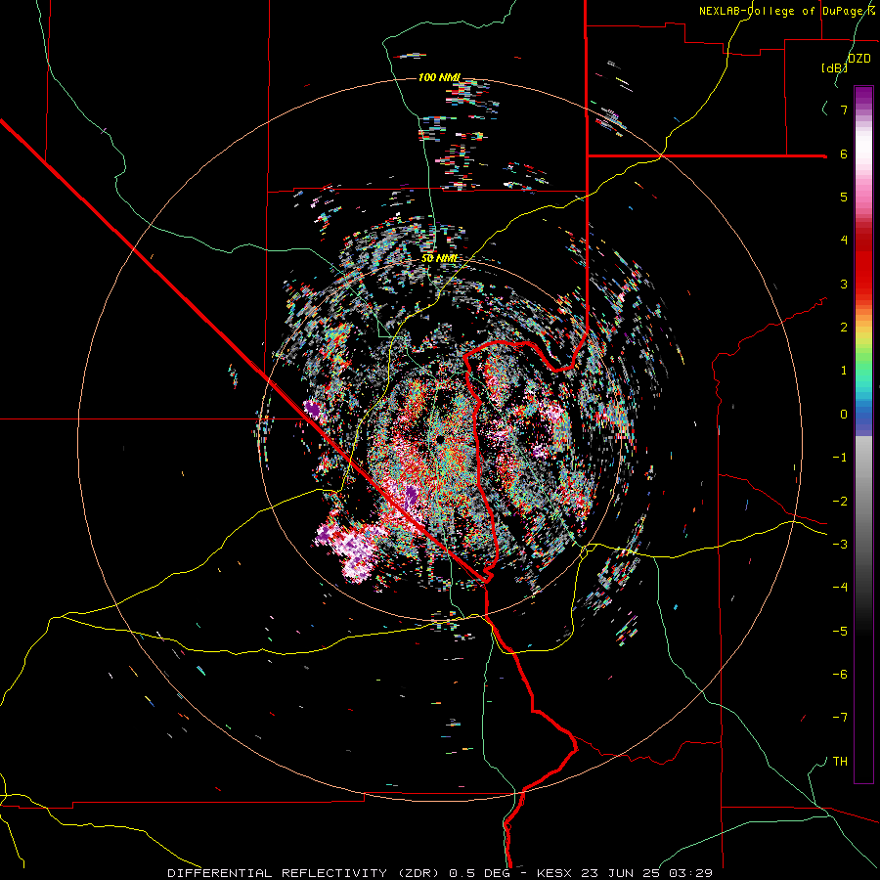880x880 pixels.
Task: Click the "DZD" product label above scale
Action: tap(859, 59)
